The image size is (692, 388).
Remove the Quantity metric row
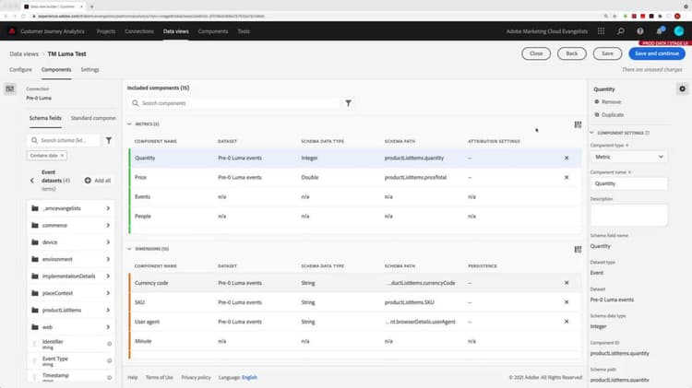click(x=567, y=158)
